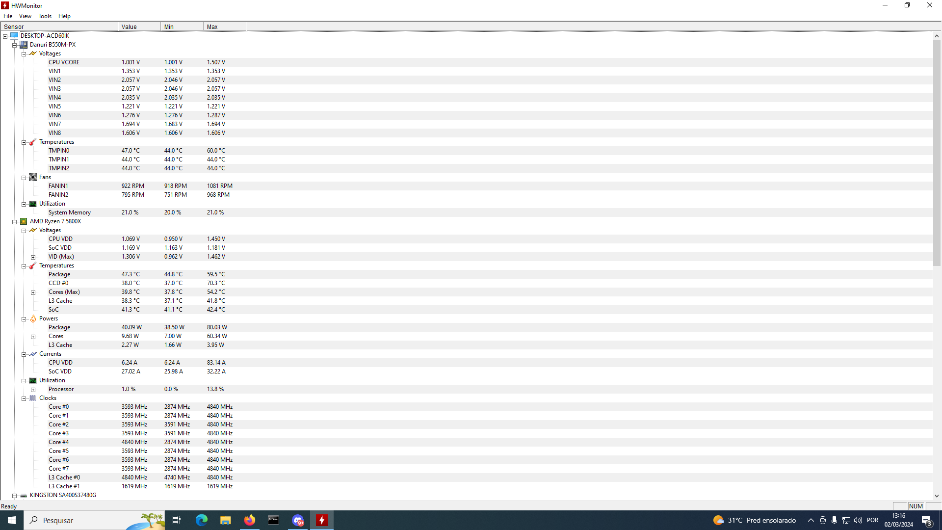Collapse the Danuri B550M-PX node

[14, 45]
